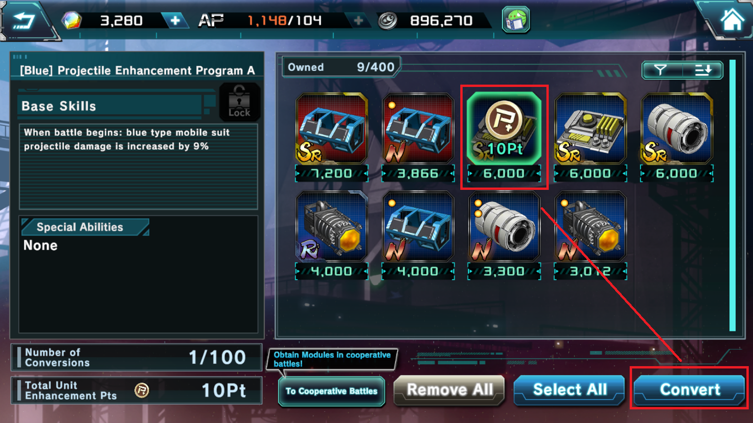Screen dimensions: 753x423
Task: Select the SR blue frame module 7,200
Action: click(x=332, y=137)
